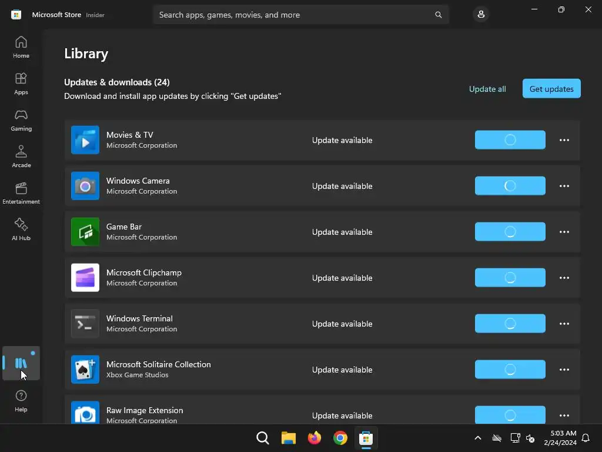This screenshot has width=602, height=452.
Task: Click the Windows Camera title text
Action: 138,181
